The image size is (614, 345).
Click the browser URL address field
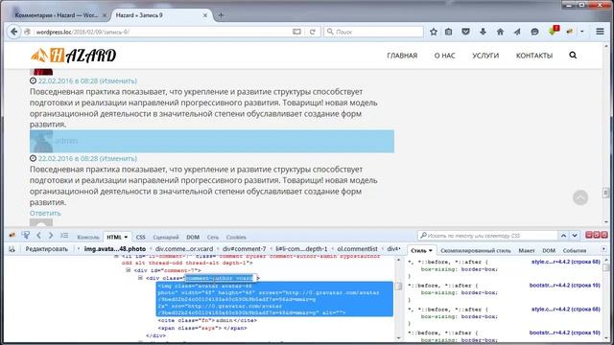tap(162, 32)
